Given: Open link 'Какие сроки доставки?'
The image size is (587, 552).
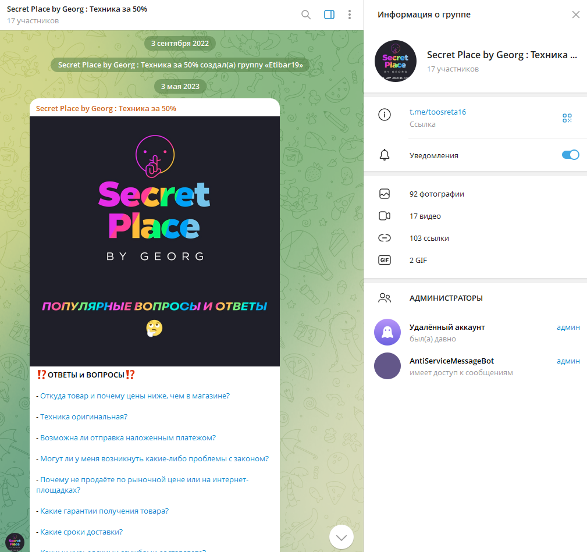Looking at the screenshot, I should [81, 532].
